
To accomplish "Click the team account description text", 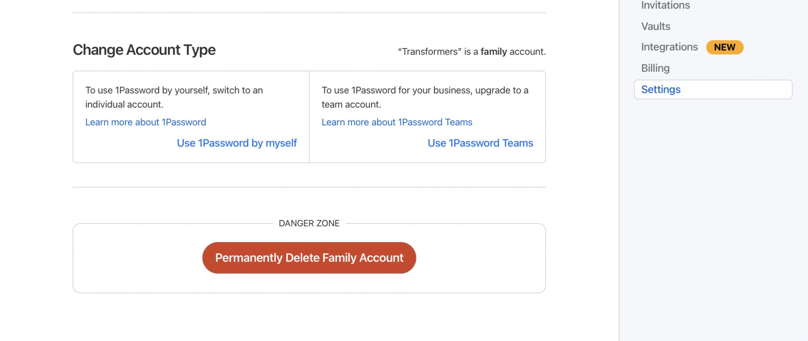I will coord(425,97).
